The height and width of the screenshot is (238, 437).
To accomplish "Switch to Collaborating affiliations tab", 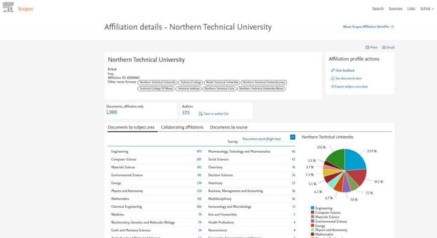I will (x=182, y=127).
